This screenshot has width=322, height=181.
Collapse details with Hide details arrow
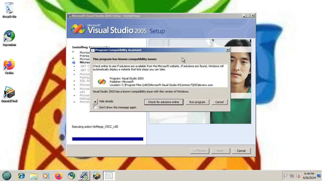tap(95, 102)
